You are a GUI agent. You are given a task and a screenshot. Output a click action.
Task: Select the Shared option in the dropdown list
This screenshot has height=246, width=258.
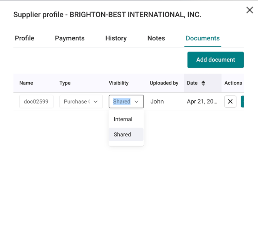click(122, 135)
